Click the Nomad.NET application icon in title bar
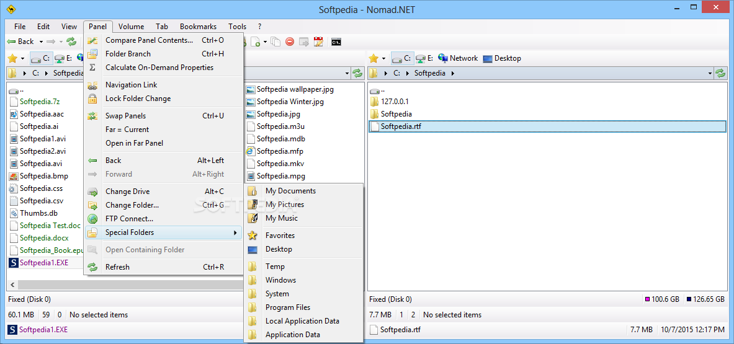The height and width of the screenshot is (344, 734). tap(11, 9)
